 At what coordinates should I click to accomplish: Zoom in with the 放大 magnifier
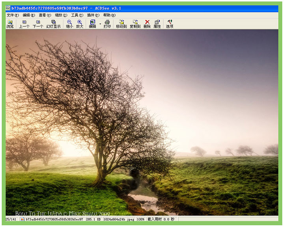pyautogui.click(x=80, y=24)
